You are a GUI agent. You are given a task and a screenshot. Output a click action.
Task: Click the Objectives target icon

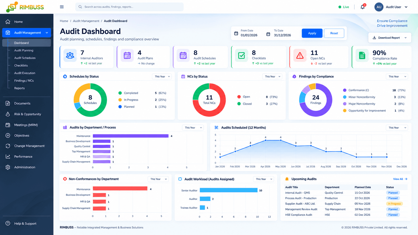tap(8, 135)
